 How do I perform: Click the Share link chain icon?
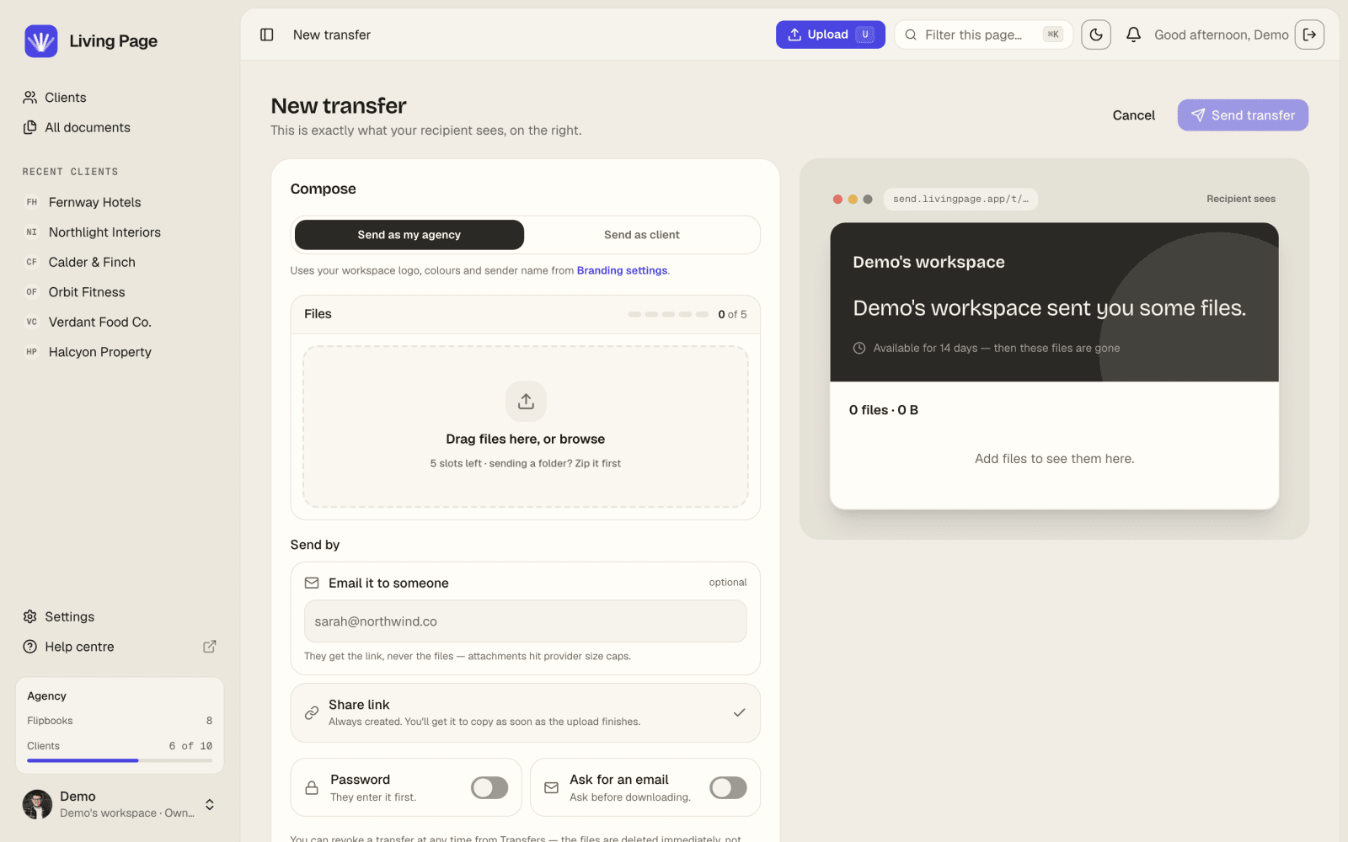click(312, 712)
